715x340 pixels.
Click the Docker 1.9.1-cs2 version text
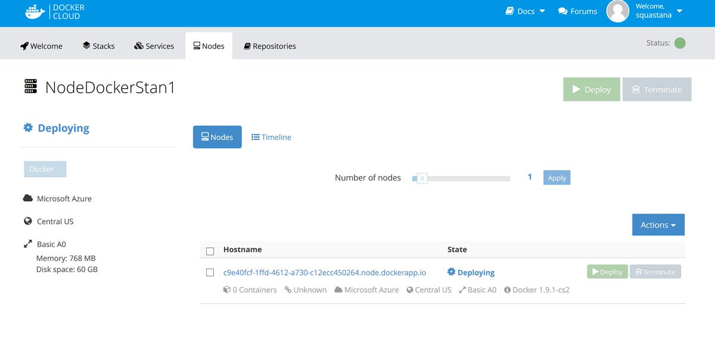(x=542, y=290)
